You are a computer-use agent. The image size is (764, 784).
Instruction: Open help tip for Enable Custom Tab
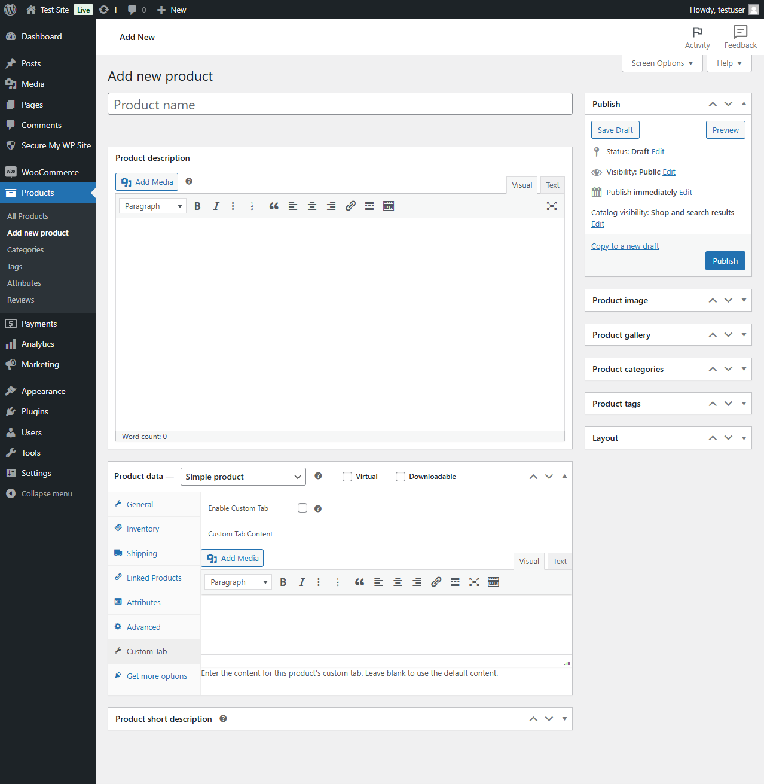pos(318,508)
